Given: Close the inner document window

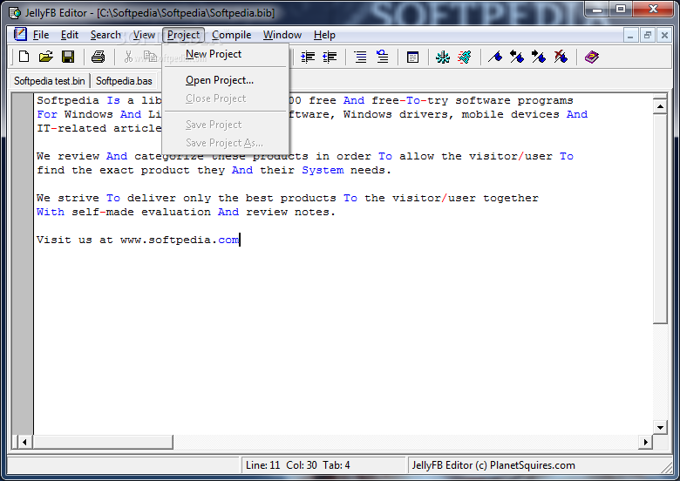Looking at the screenshot, I should pyautogui.click(x=664, y=35).
